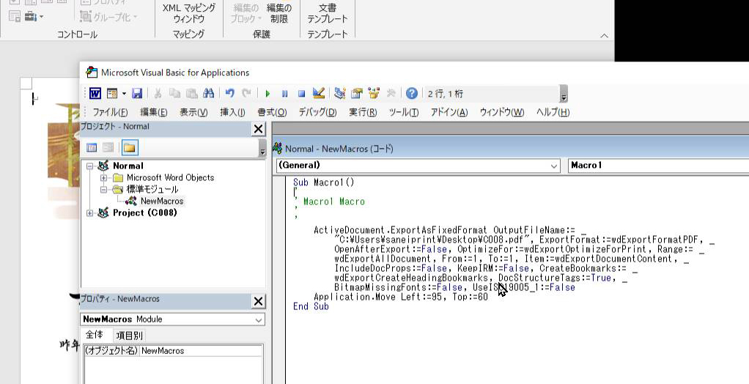The image size is (749, 384).
Task: Click the Normal - NewMacros code window title
Action: (x=339, y=149)
